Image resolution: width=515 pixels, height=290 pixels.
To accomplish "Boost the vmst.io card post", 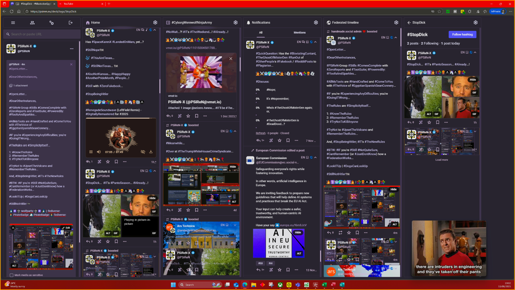I will click(180, 116).
